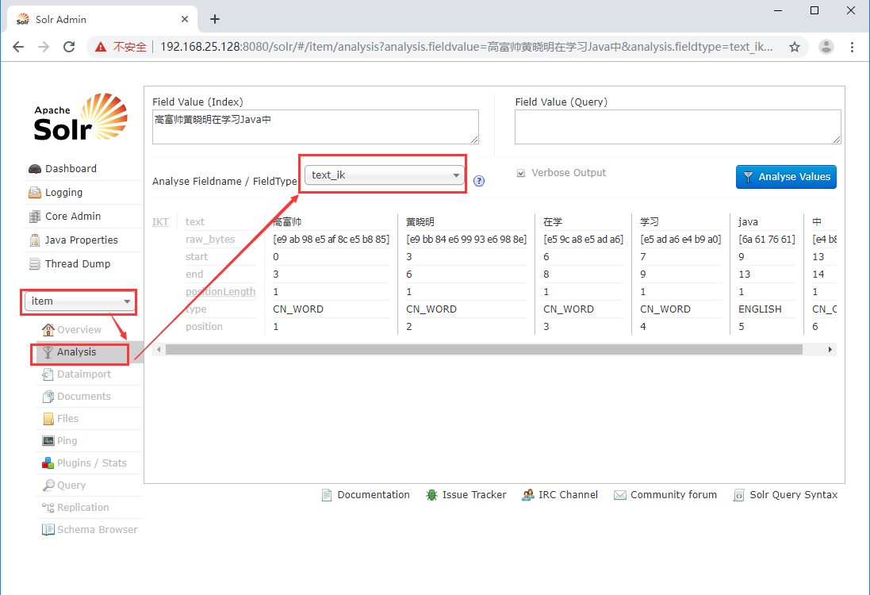The height and width of the screenshot is (595, 870).
Task: Click the Java Properties jar icon
Action: pos(34,240)
